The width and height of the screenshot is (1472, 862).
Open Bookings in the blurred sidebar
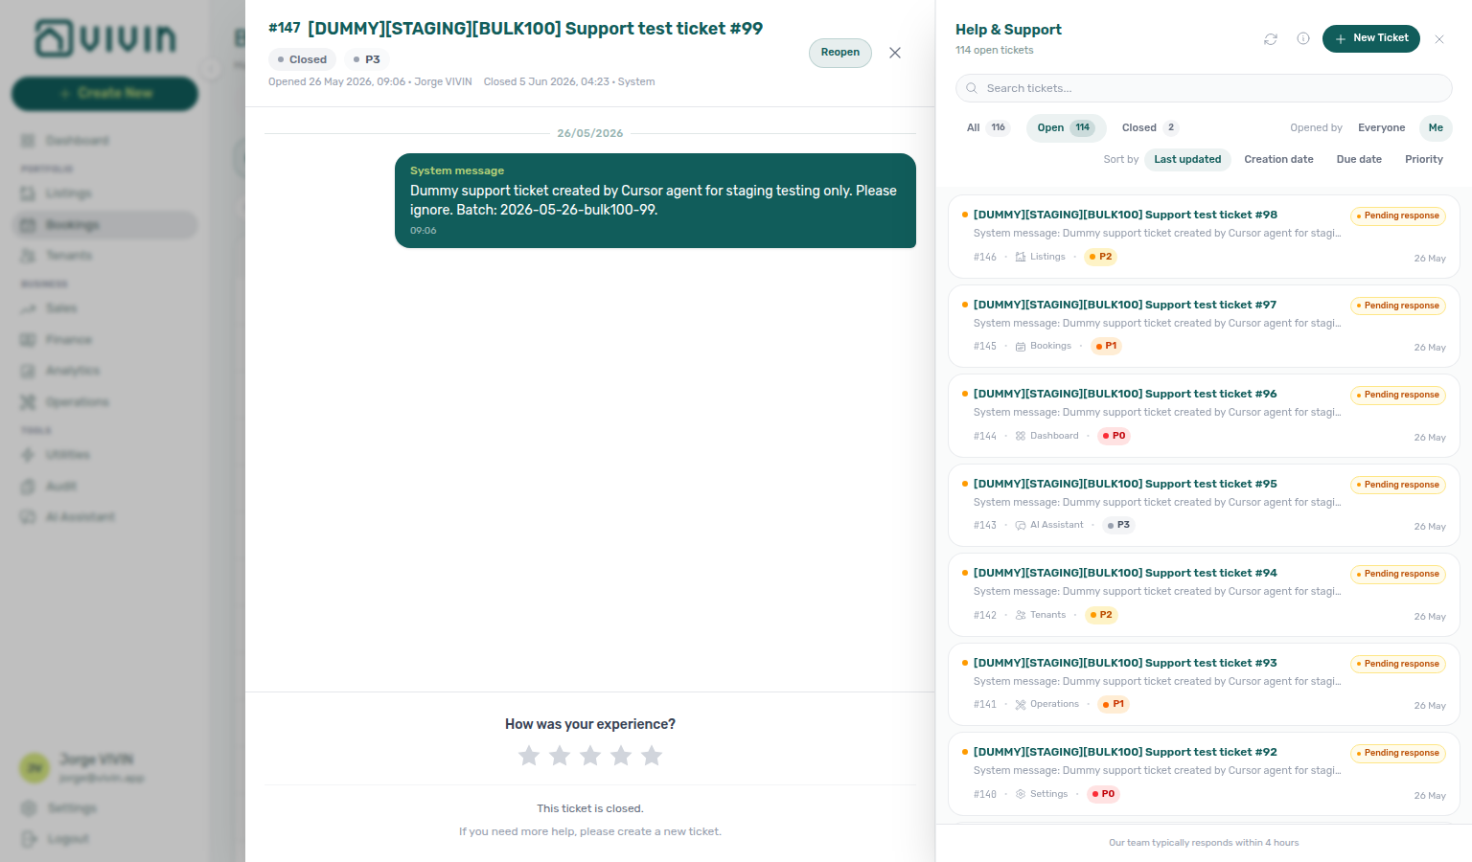(105, 225)
